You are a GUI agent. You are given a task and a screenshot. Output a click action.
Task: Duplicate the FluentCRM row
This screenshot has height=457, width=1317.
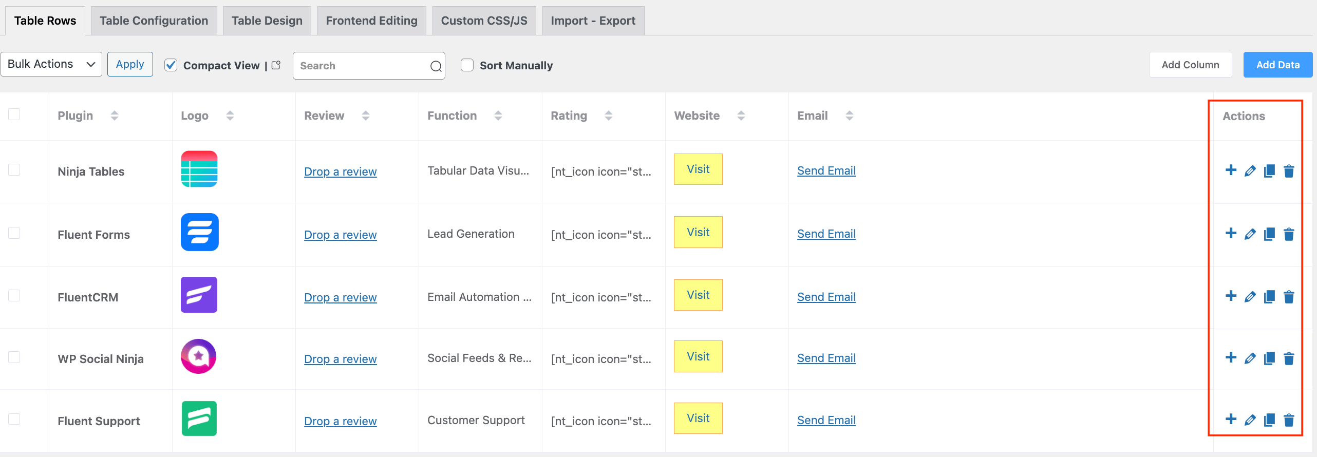pos(1269,297)
